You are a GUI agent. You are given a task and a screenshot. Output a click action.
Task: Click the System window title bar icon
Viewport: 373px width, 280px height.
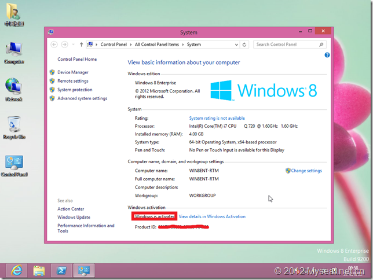coord(50,32)
